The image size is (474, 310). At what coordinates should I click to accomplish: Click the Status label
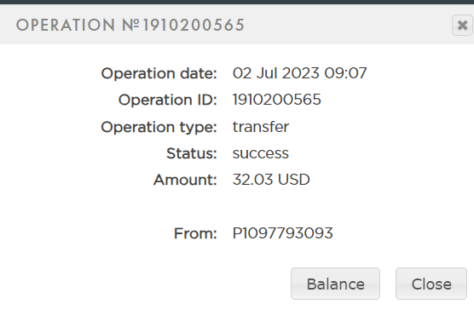point(192,153)
